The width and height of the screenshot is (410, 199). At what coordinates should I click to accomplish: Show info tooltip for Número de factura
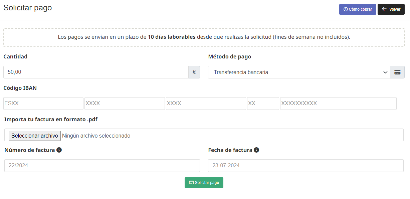pyautogui.click(x=59, y=150)
